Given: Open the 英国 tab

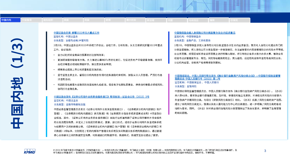Looking at the screenshot, I should 94,20.
